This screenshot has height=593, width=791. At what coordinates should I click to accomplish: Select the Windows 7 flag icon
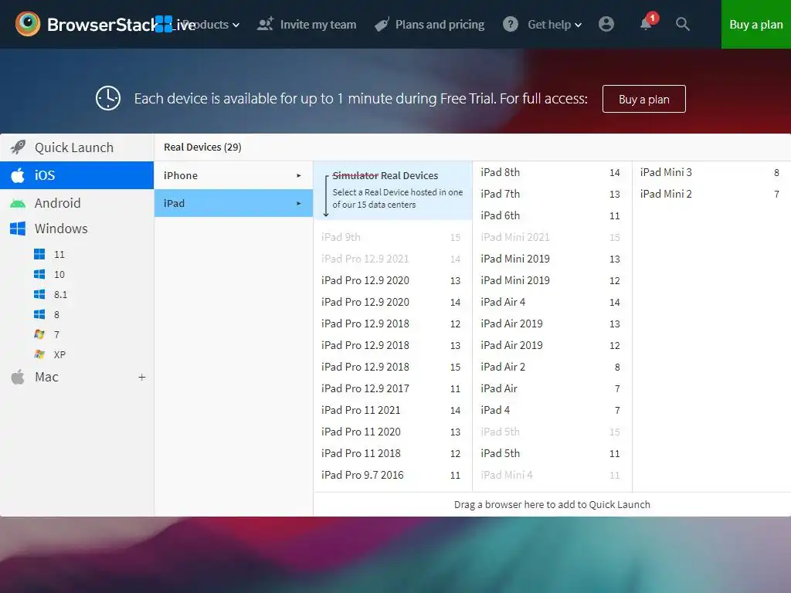[x=39, y=334]
